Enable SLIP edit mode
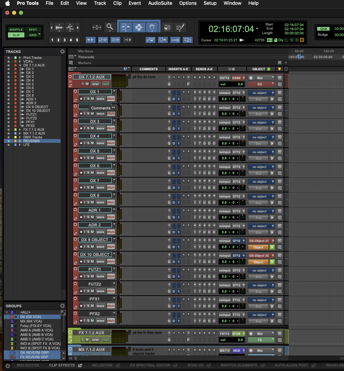 (16, 35)
